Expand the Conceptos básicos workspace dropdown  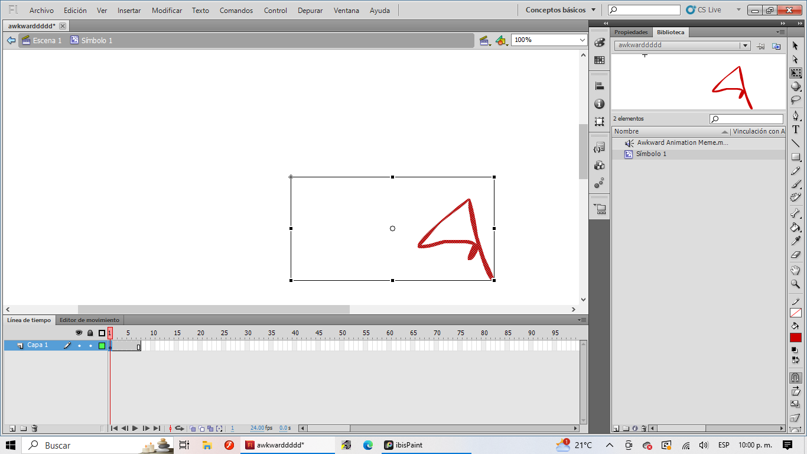[x=593, y=10]
